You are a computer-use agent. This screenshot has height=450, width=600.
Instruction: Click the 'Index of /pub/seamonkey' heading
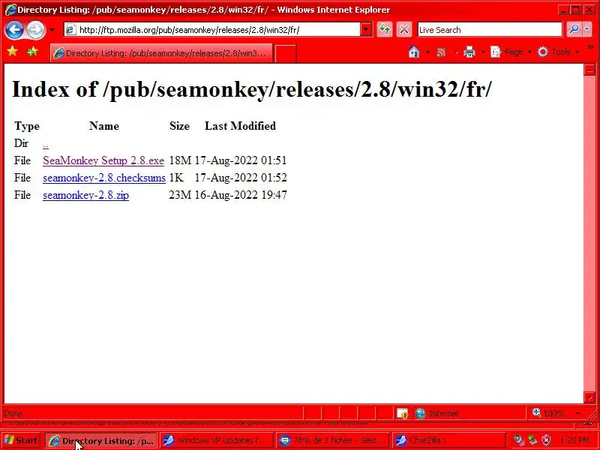(251, 89)
